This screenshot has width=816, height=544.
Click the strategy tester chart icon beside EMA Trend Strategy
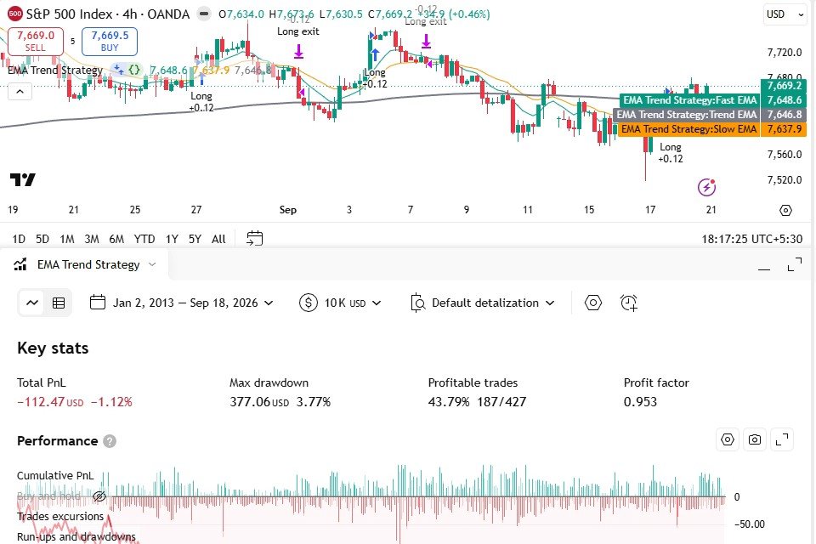pyautogui.click(x=20, y=264)
